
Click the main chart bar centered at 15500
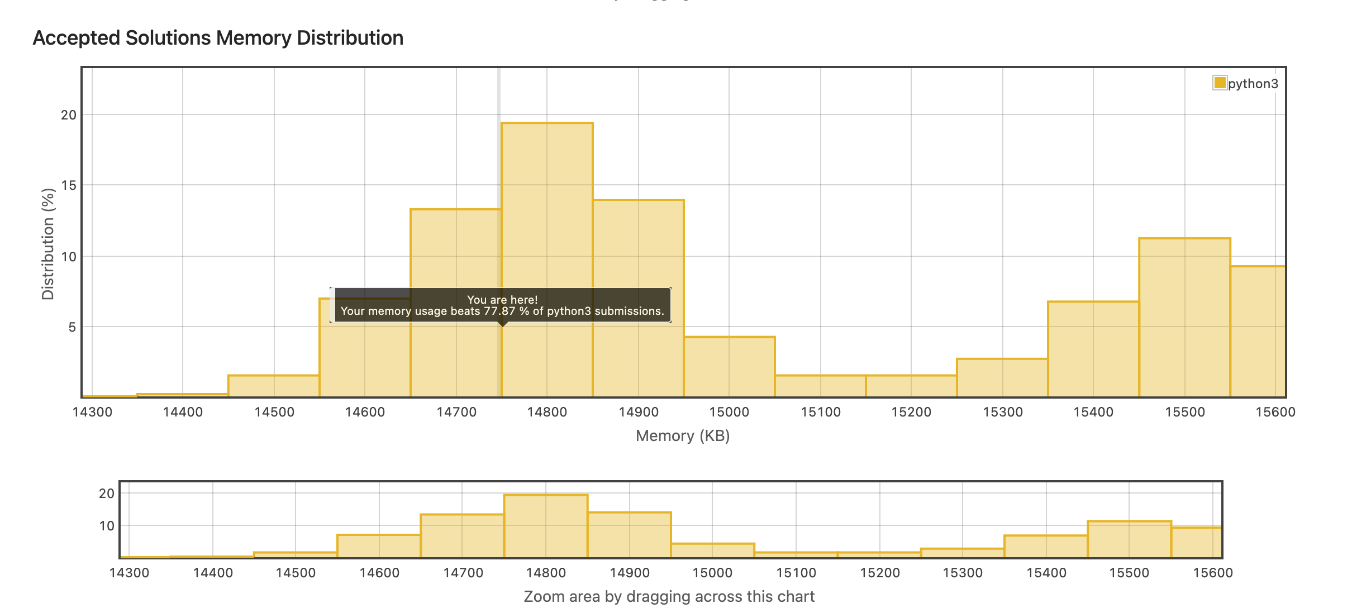[x=1184, y=317]
